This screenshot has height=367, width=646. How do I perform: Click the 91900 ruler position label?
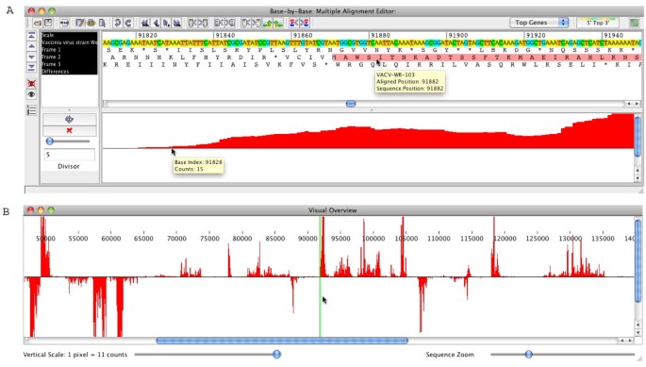click(x=458, y=36)
